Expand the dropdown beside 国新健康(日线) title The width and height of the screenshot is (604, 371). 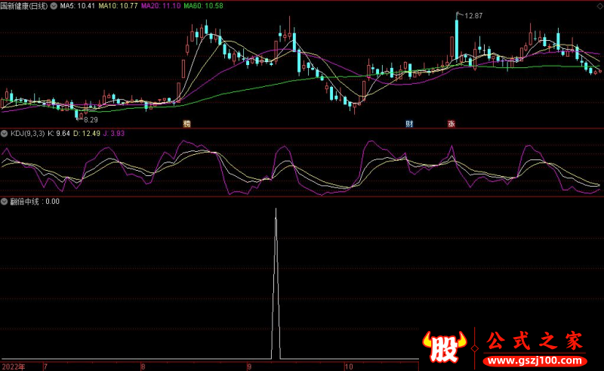pos(52,5)
